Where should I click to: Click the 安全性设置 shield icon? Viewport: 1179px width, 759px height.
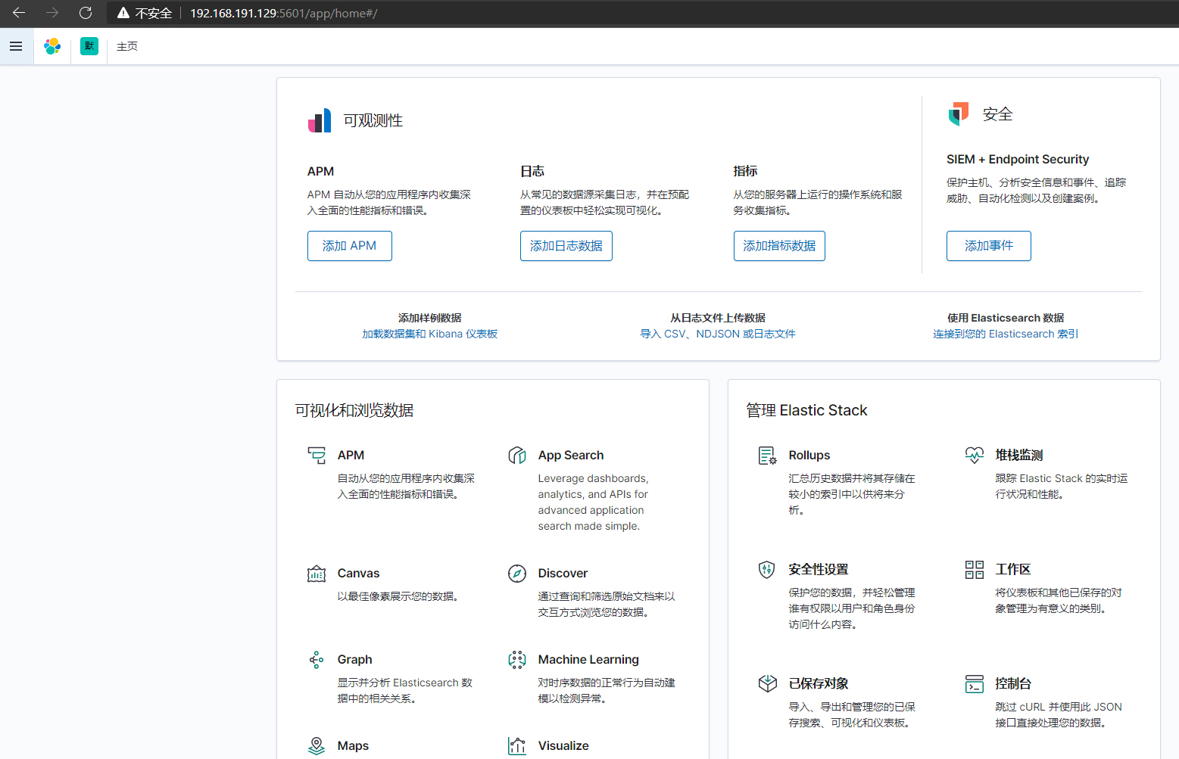coord(767,570)
